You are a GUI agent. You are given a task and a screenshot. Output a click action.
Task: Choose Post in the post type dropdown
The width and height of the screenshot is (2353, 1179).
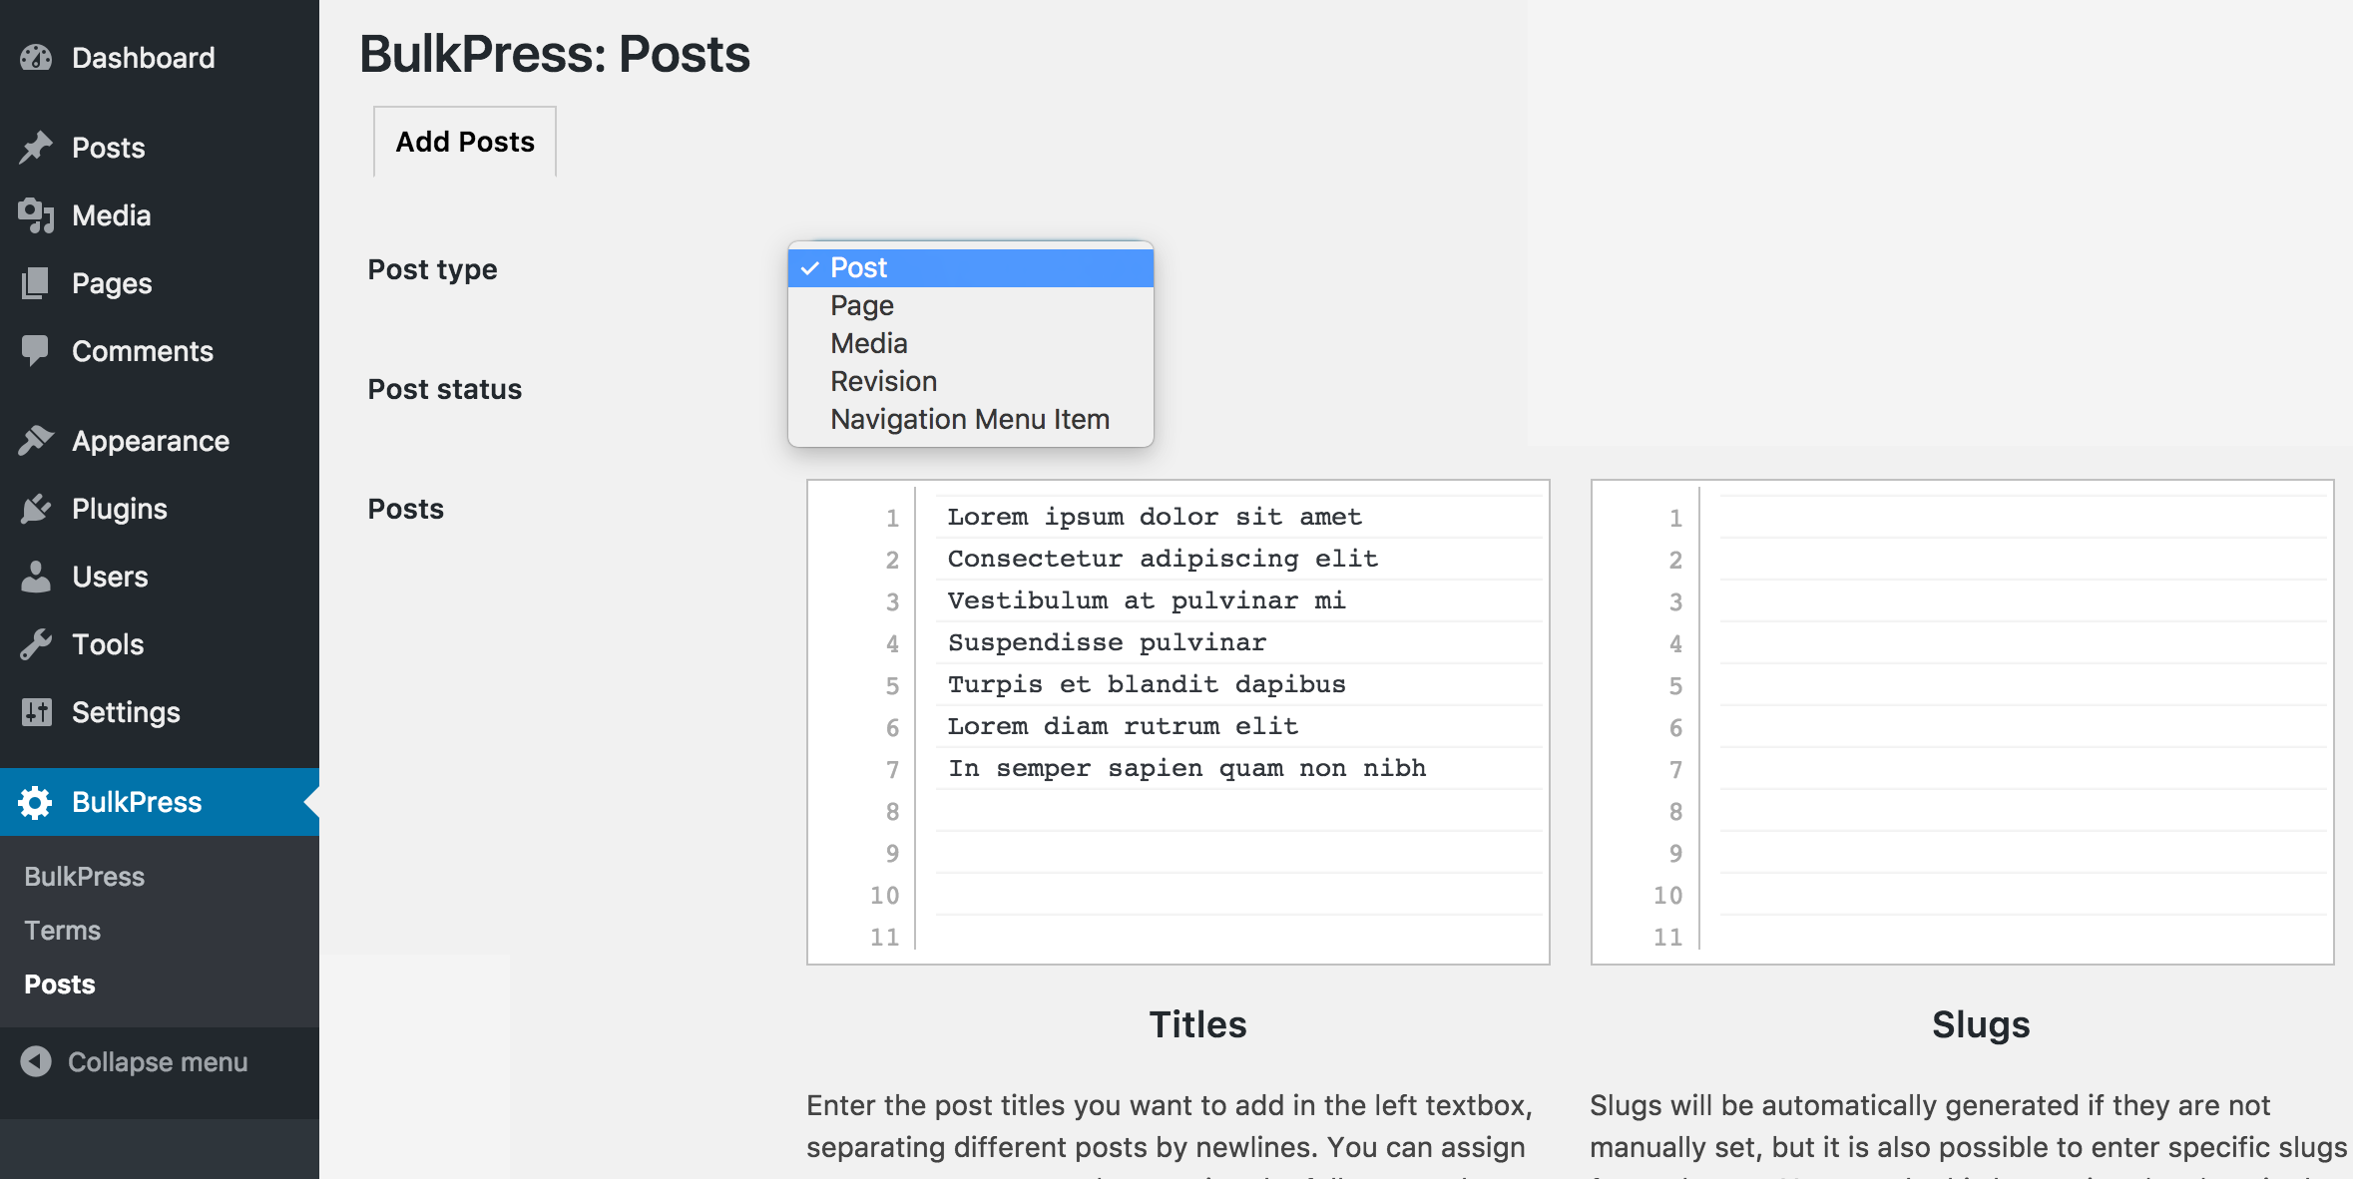coord(971,267)
